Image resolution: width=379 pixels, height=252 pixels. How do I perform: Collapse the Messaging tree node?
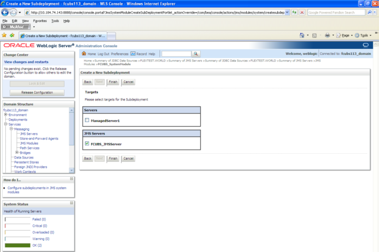11,129
